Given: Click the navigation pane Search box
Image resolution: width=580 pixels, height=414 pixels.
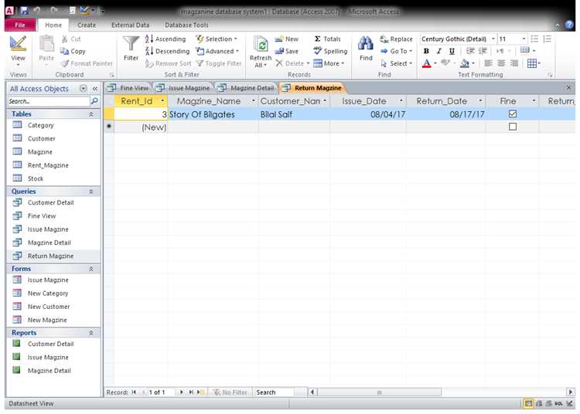Looking at the screenshot, I should pos(49,101).
